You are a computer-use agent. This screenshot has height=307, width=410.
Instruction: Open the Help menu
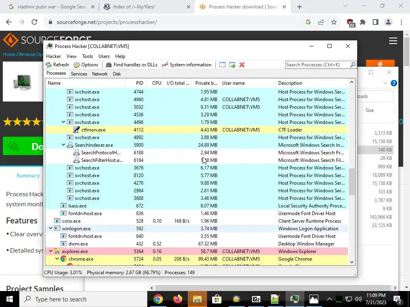click(120, 56)
